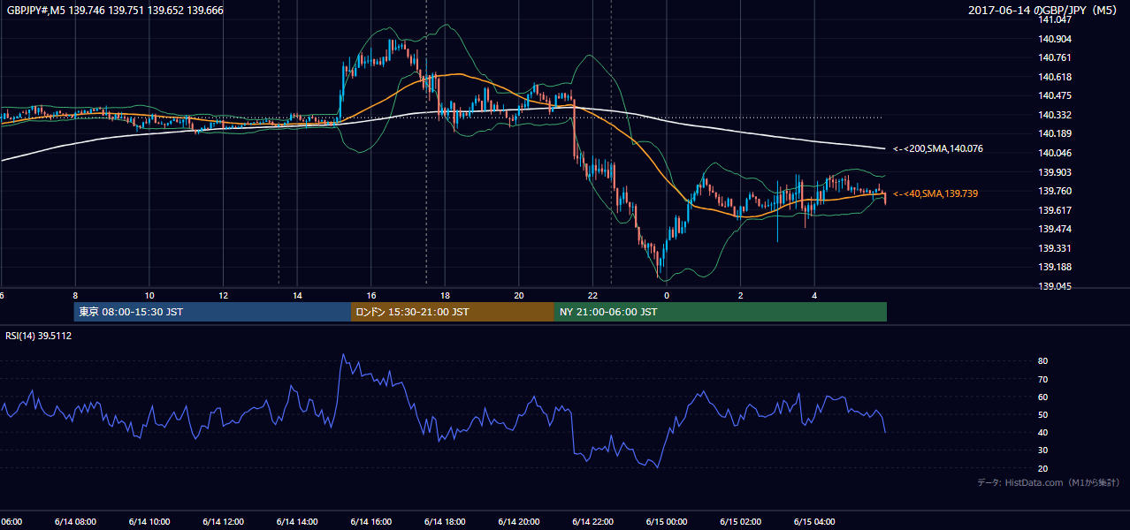Click hour label 12 under price chart
This screenshot has width=1130, height=530.
point(223,296)
